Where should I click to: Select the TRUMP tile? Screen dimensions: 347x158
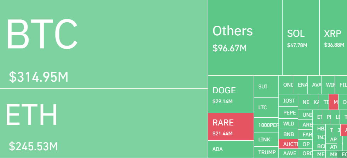click(266, 152)
